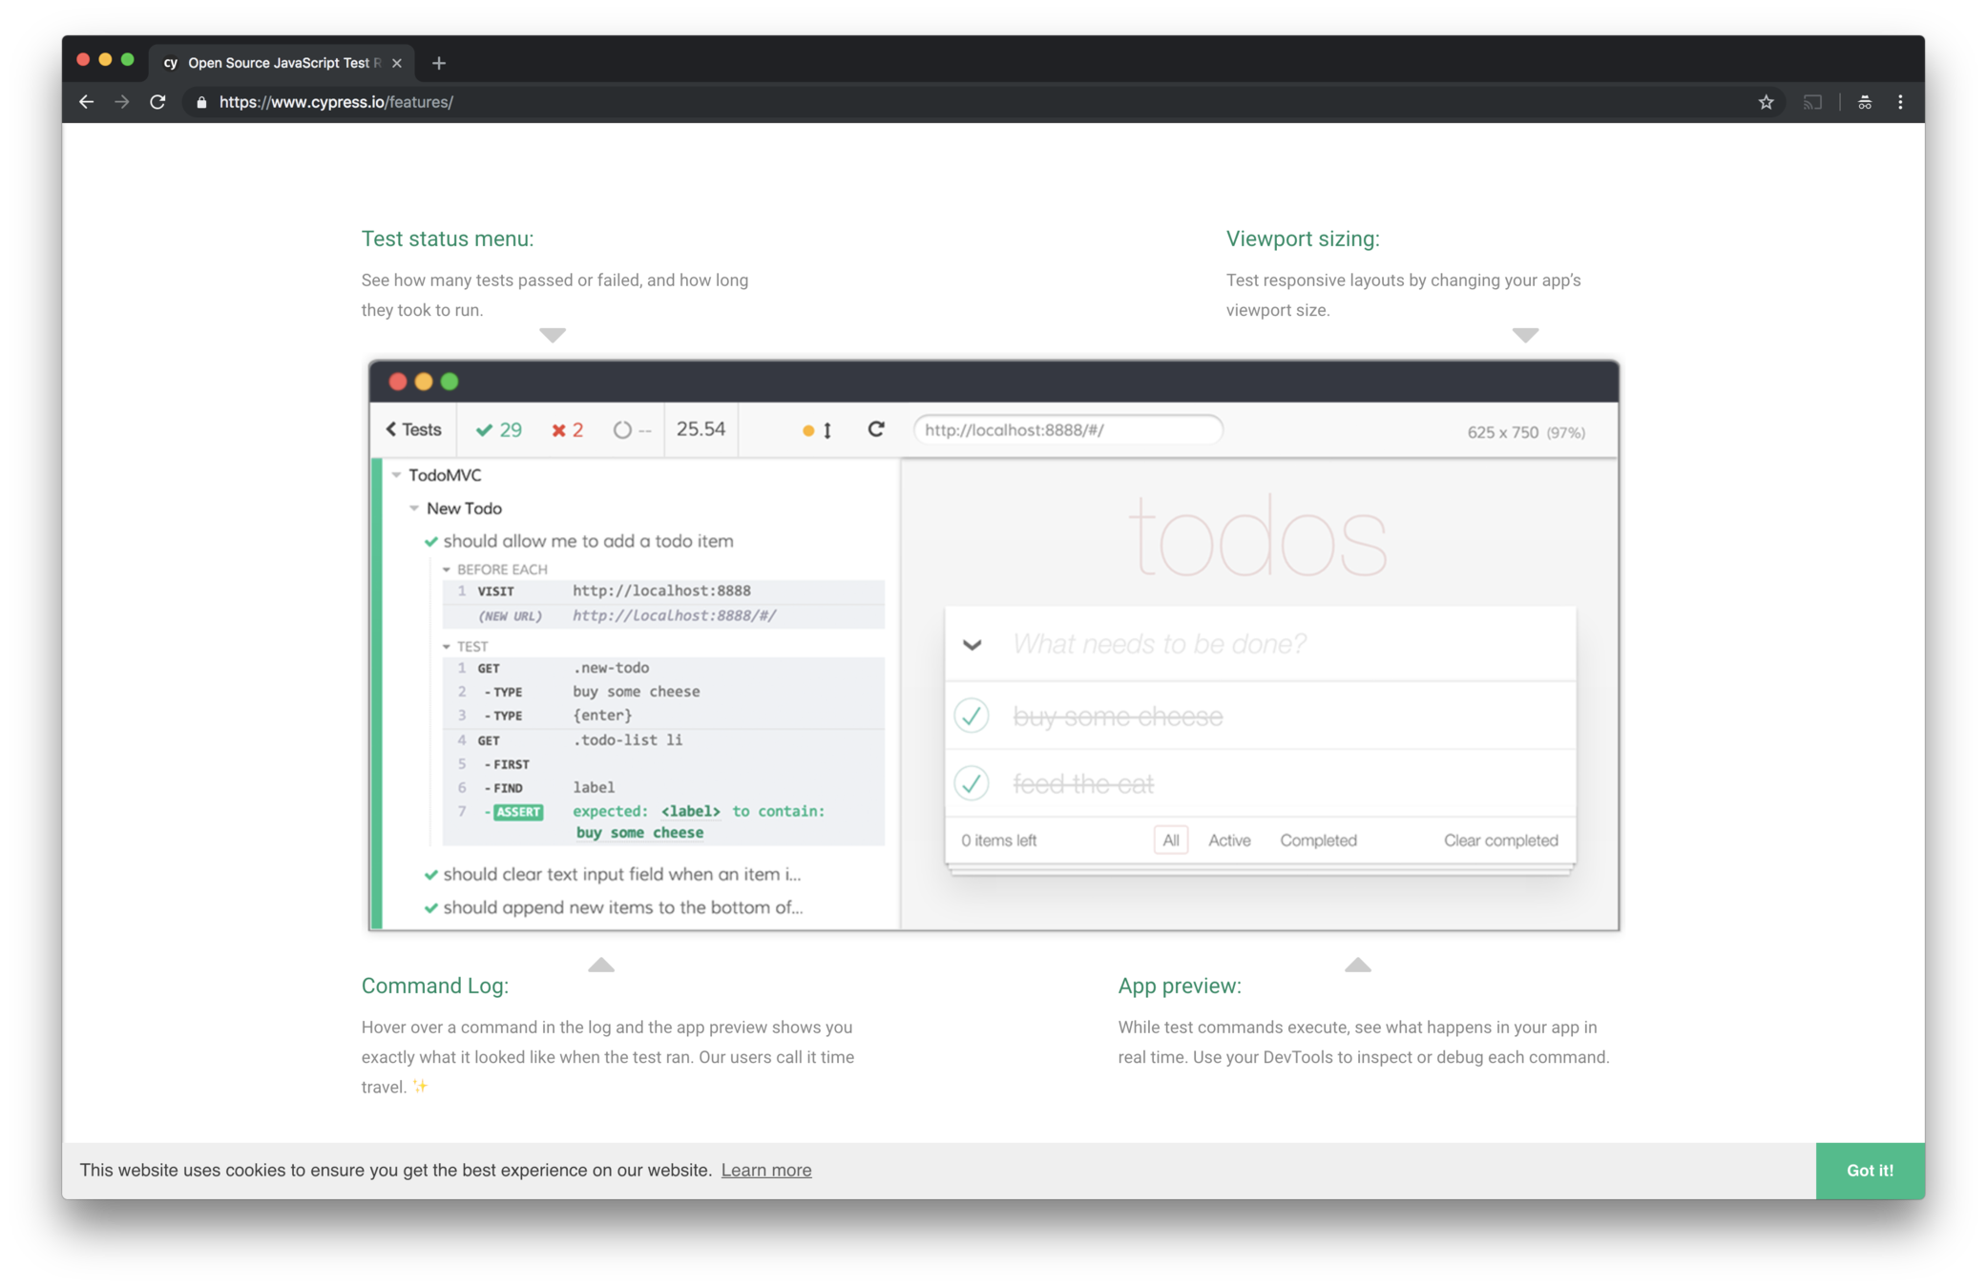Viewport: 1987px width, 1288px height.
Task: Click the Got it! cookie button
Action: [1869, 1171]
